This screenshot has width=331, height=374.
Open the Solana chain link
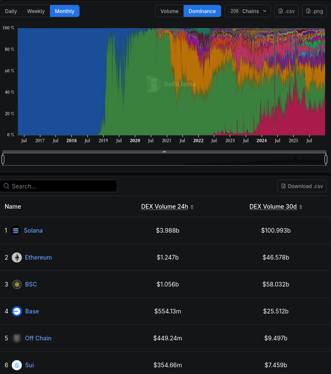pos(33,231)
